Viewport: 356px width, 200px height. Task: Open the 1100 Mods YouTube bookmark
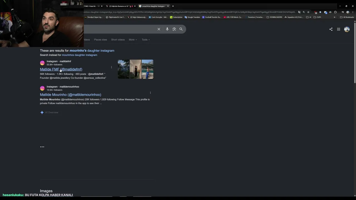233,17
